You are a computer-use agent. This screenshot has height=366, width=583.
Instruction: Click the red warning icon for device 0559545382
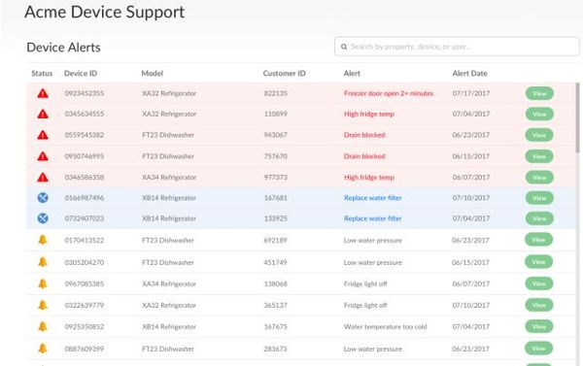[43, 135]
